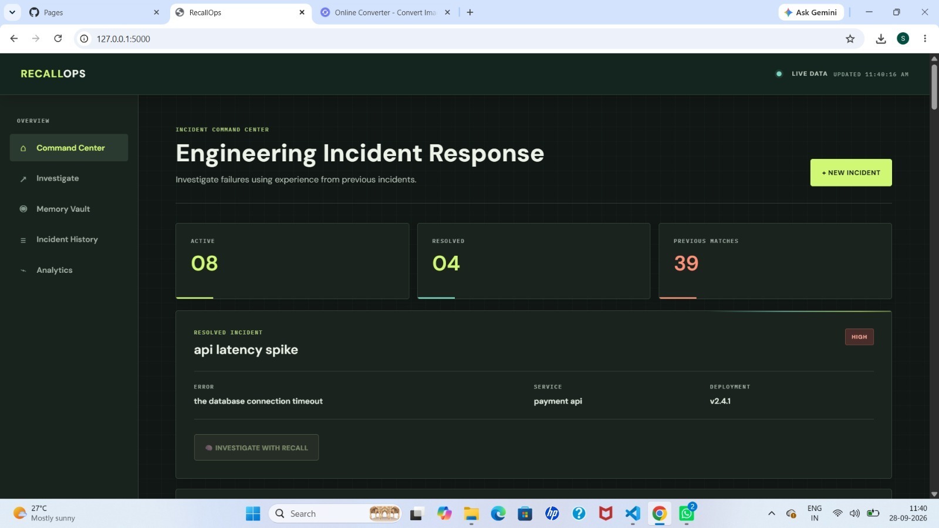Viewport: 939px width, 528px height.
Task: Open the Chrome profile avatar
Action: click(903, 39)
